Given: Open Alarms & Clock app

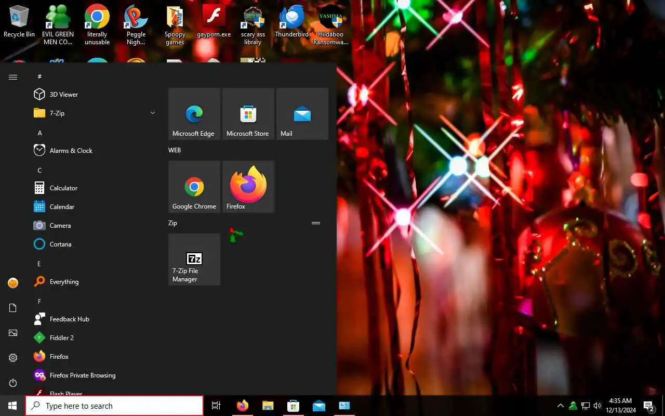Looking at the screenshot, I should coord(94,150).
